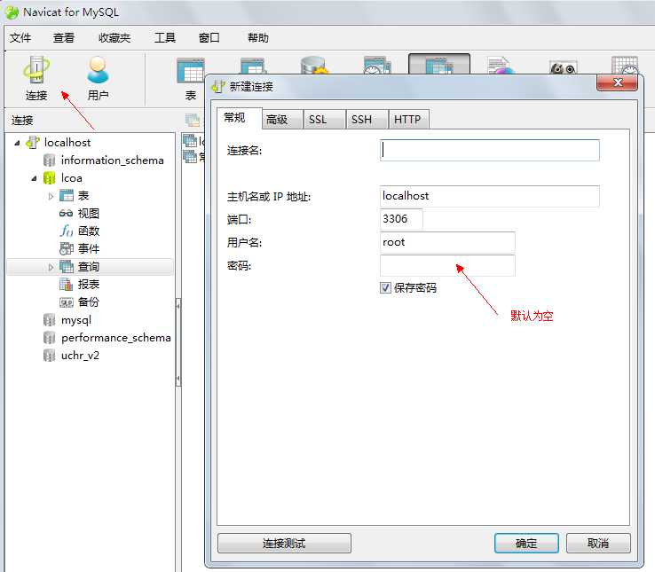This screenshot has height=572, width=655.
Task: Focus the Connection Name (连接名) field
Action: [490, 150]
